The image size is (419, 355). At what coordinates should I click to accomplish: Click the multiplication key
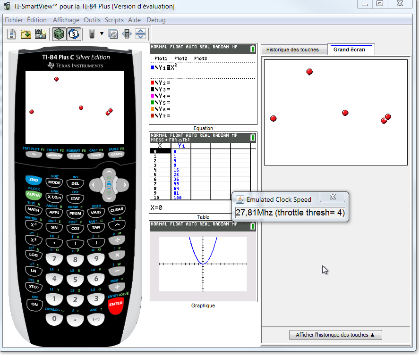tap(117, 255)
